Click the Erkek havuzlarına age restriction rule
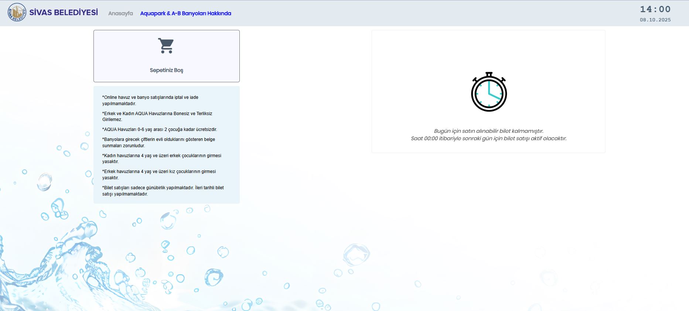Image resolution: width=689 pixels, height=311 pixels. pyautogui.click(x=159, y=174)
